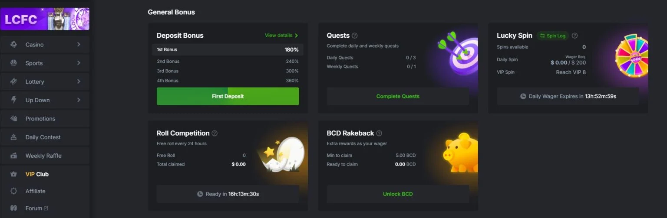Click the Lottery ticket icon
The image size is (667, 218).
13,81
